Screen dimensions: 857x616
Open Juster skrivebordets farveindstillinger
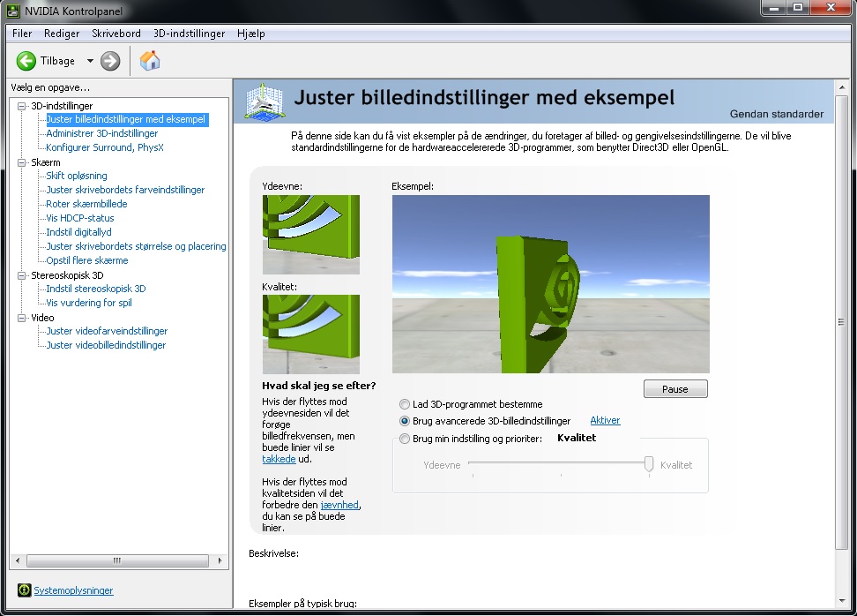tap(125, 190)
